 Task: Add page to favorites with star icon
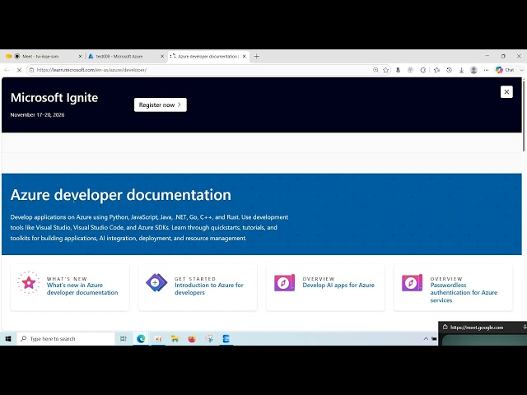(x=386, y=70)
